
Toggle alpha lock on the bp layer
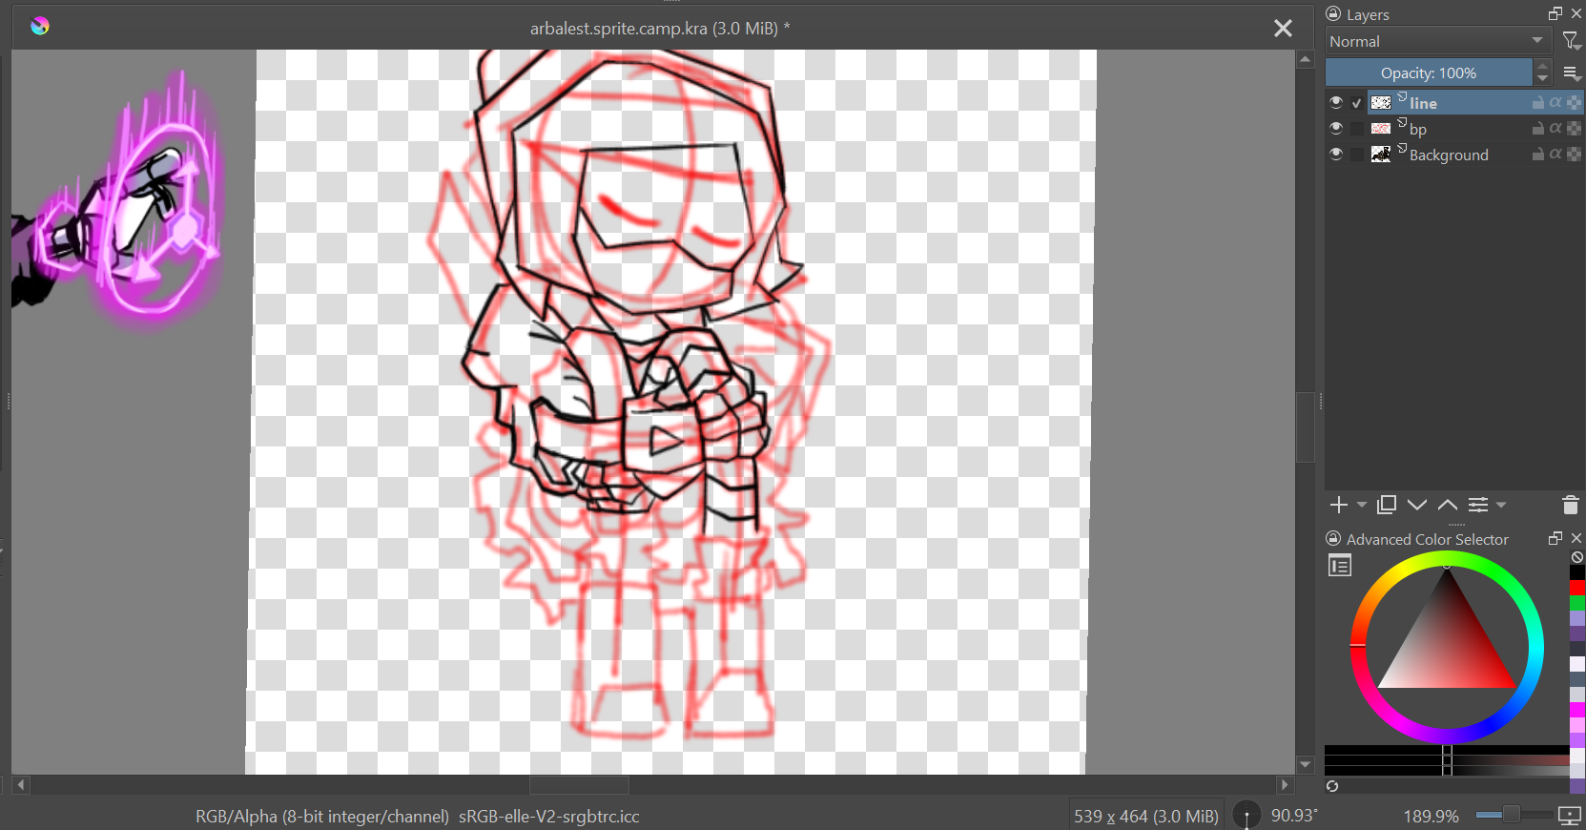point(1574,128)
